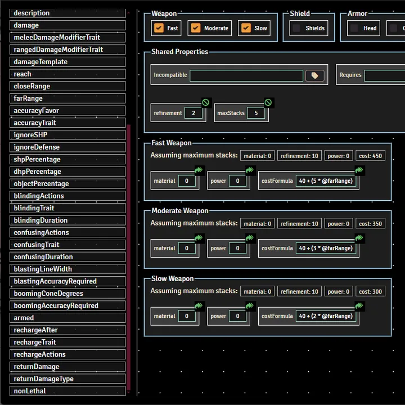Select the damageTemplate property in the list
The width and height of the screenshot is (405, 405).
[x=67, y=62]
